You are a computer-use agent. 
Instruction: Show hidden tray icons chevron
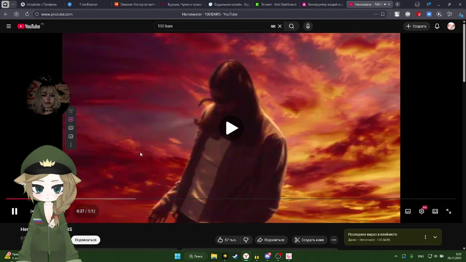(396, 256)
